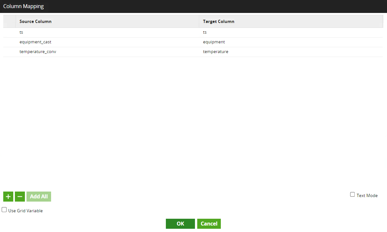Click the Source Column header

(x=107, y=21)
